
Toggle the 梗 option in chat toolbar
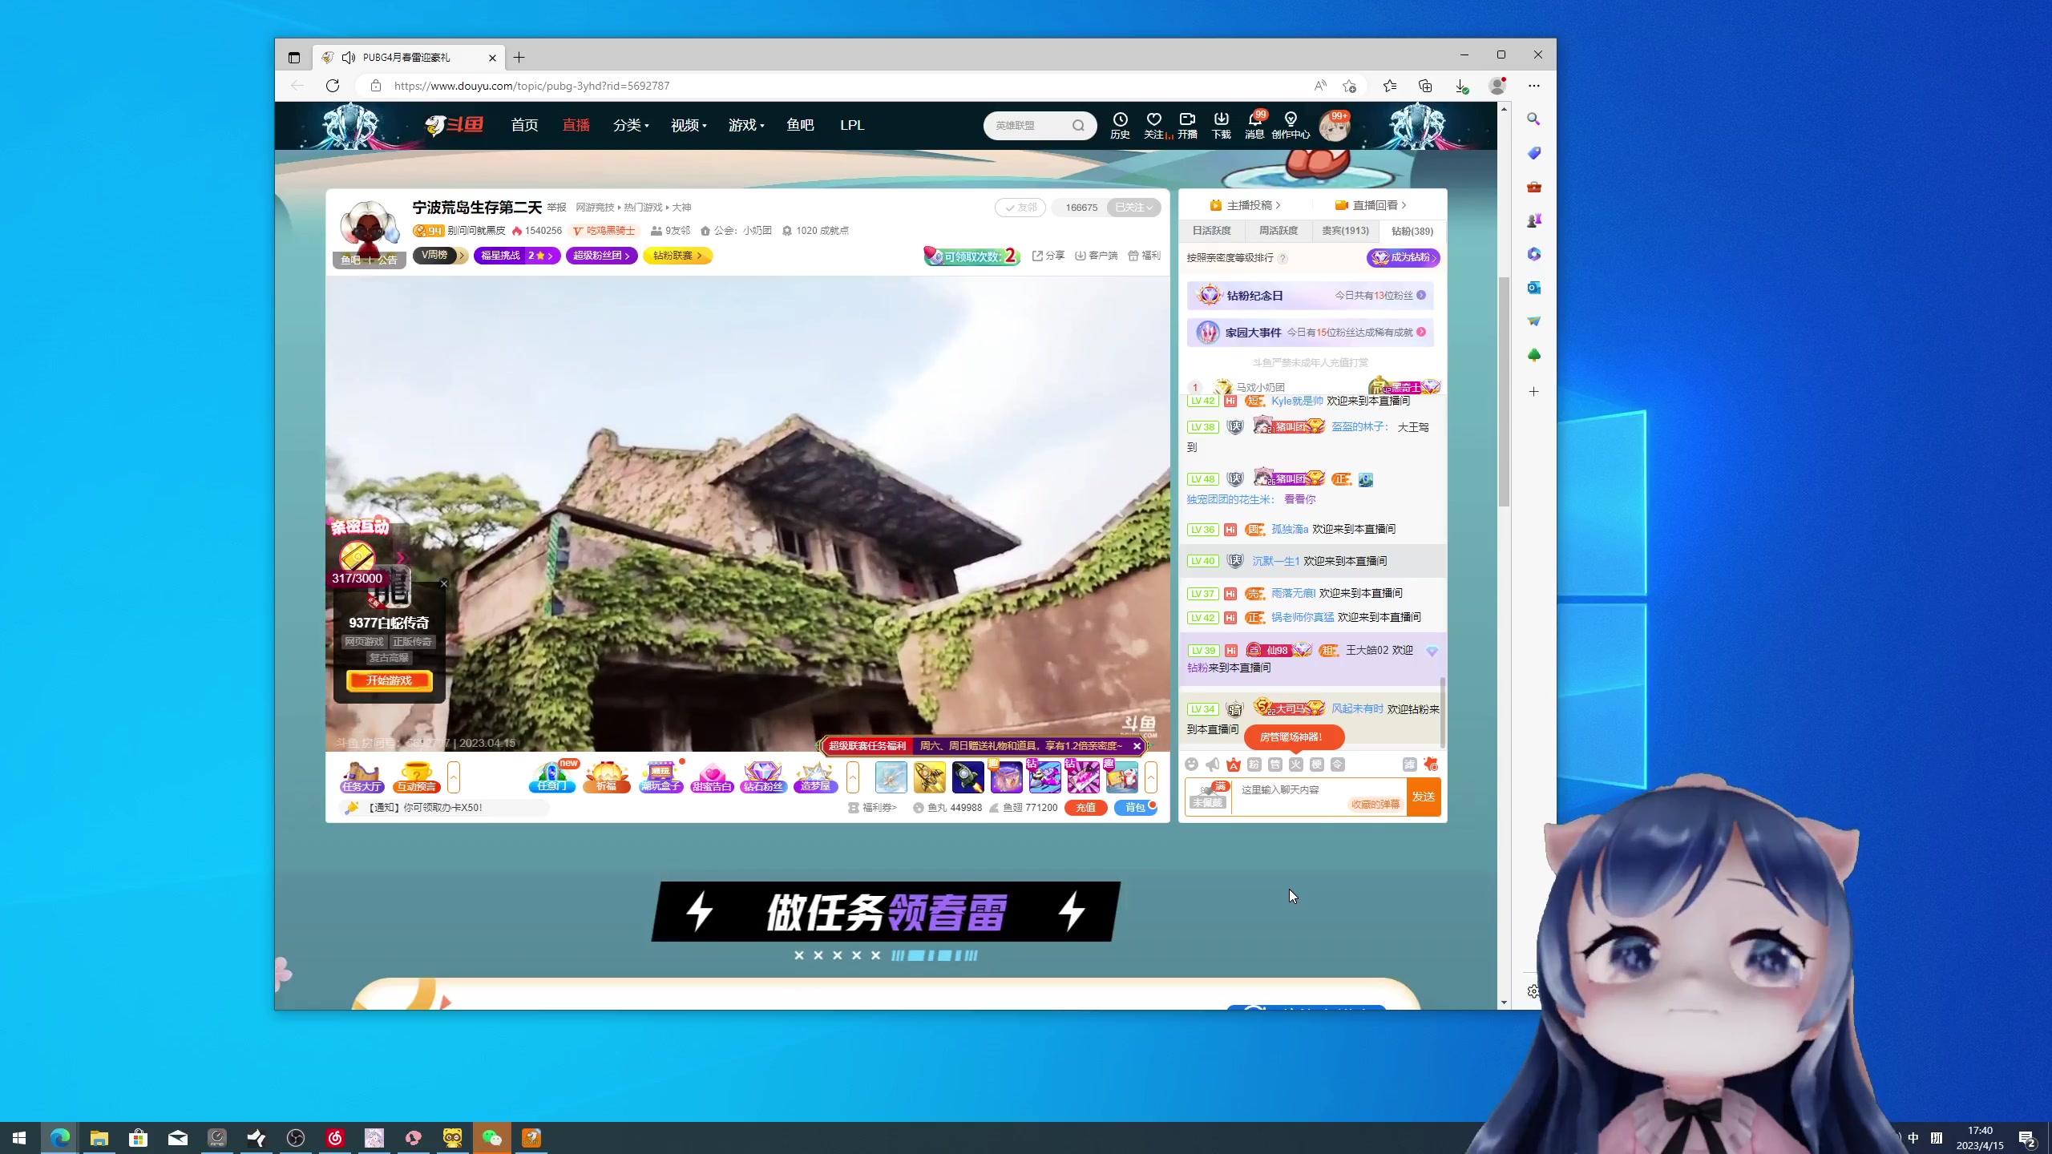[1317, 765]
